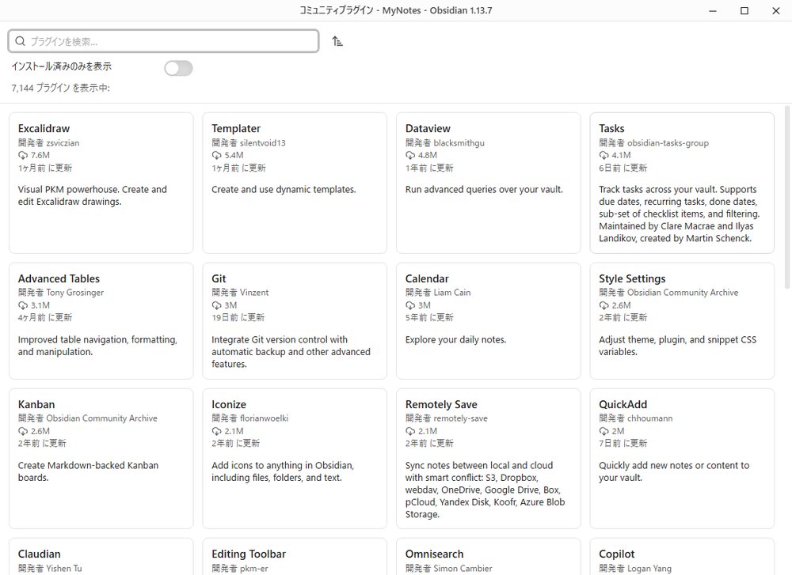Click Remotely Save 2.1M download icon
Viewport: 792px width, 575px height.
[x=410, y=431]
